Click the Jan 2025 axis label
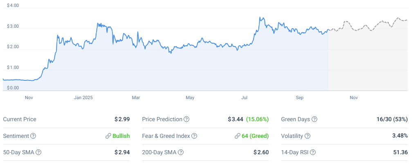Viewport: 415px width, 164px height. (83, 98)
